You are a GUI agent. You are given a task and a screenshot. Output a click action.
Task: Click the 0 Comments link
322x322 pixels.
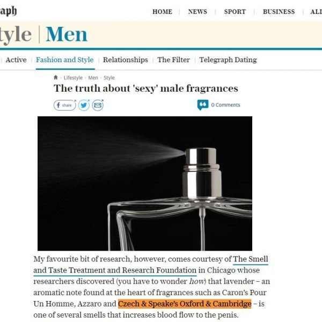[x=225, y=105]
